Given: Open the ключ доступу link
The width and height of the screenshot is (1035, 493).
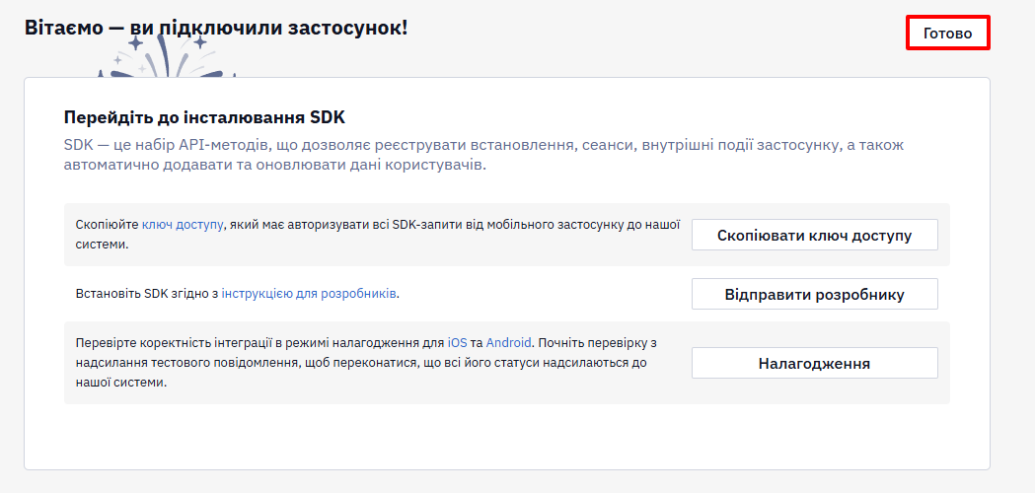Looking at the screenshot, I should coord(183,225).
